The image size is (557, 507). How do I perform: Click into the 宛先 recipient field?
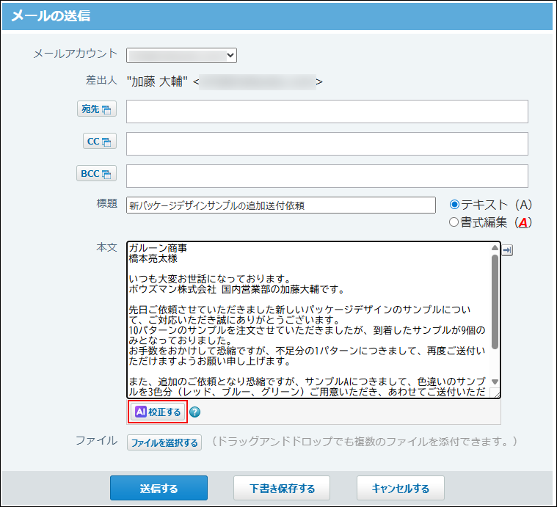(x=327, y=112)
